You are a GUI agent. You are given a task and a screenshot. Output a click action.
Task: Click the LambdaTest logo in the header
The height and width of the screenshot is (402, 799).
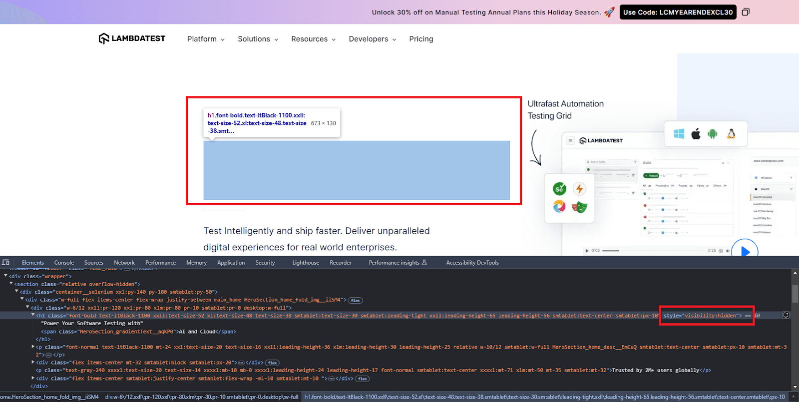pyautogui.click(x=132, y=38)
